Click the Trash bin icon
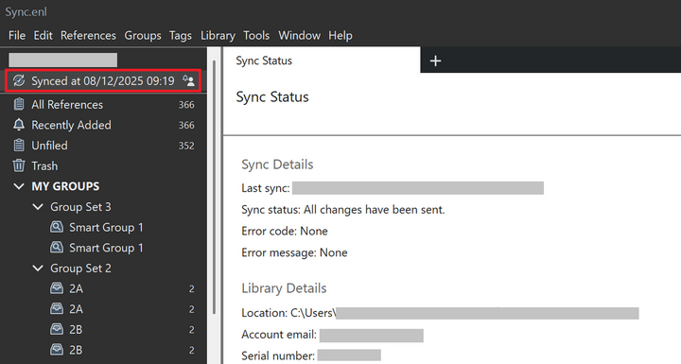Viewport: 681px width, 364px height. [x=19, y=165]
